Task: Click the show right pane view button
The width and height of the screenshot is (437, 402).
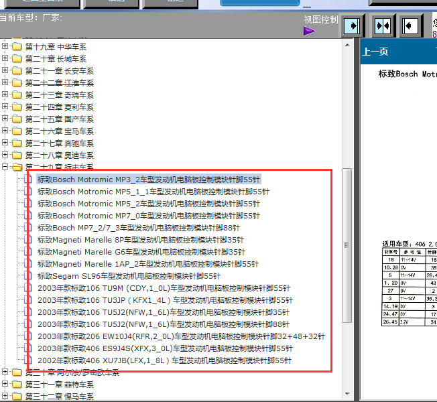Action: coord(352,26)
